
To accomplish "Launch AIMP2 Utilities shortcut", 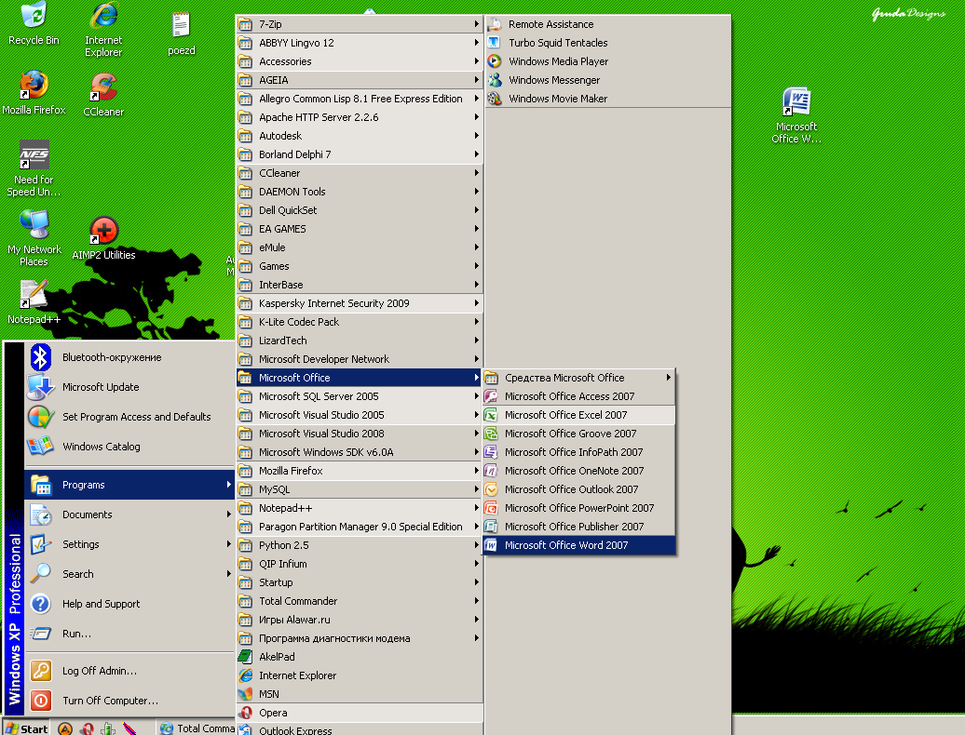I will tap(103, 238).
